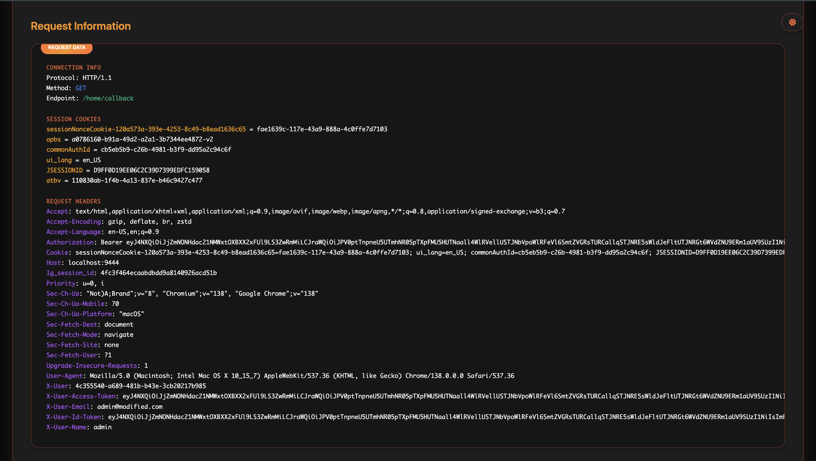Click the JSESSIONID value D9FF0D19EE06
This screenshot has width=816, height=461.
[x=151, y=170]
